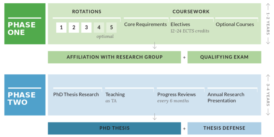Click the Electives coursework item

pos(180,24)
